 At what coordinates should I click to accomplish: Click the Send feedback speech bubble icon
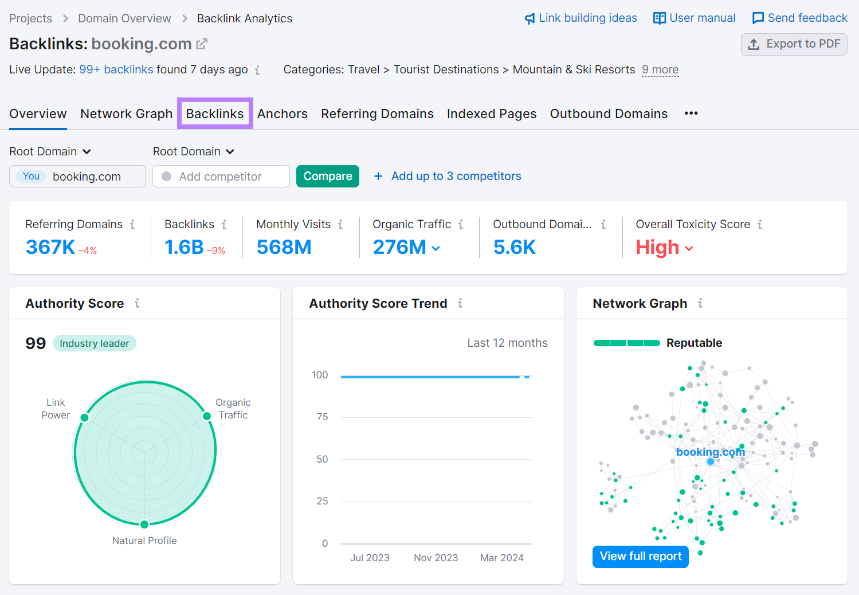coord(758,18)
